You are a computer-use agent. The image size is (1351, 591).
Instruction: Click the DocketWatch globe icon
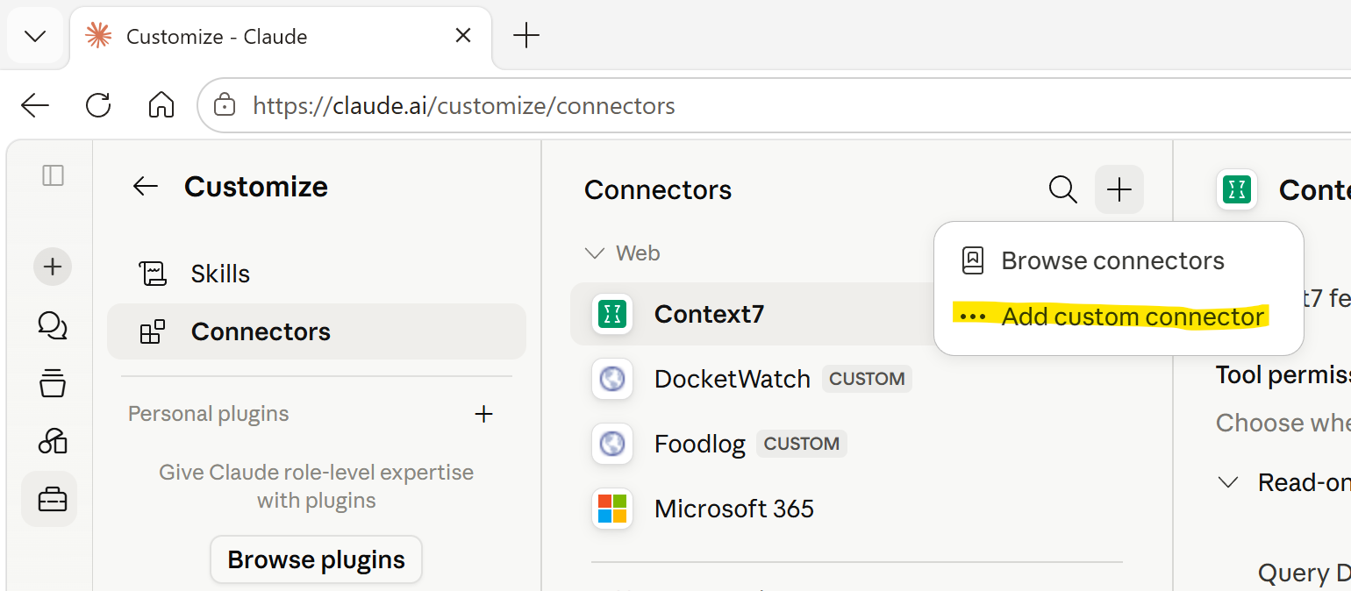click(x=612, y=379)
